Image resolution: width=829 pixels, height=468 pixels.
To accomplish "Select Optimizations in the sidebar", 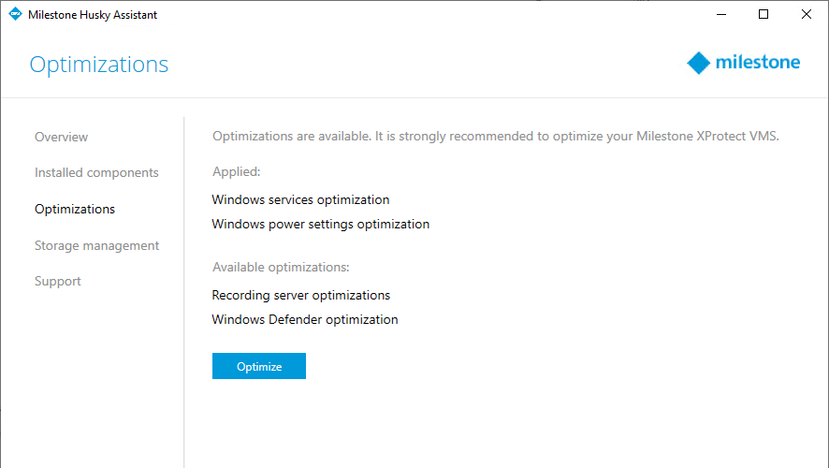I will [x=75, y=209].
